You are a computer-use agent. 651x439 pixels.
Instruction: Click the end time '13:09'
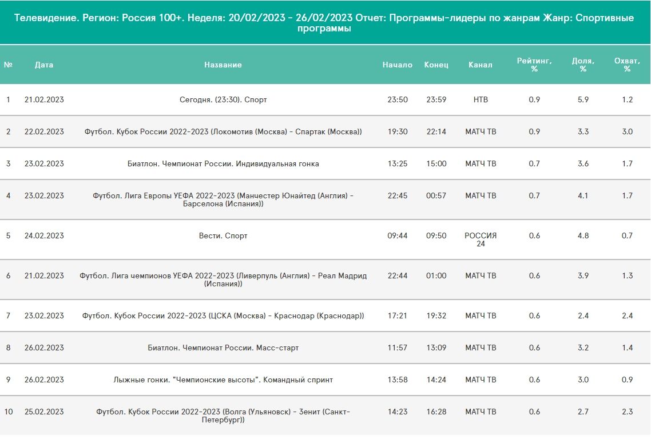(x=436, y=348)
